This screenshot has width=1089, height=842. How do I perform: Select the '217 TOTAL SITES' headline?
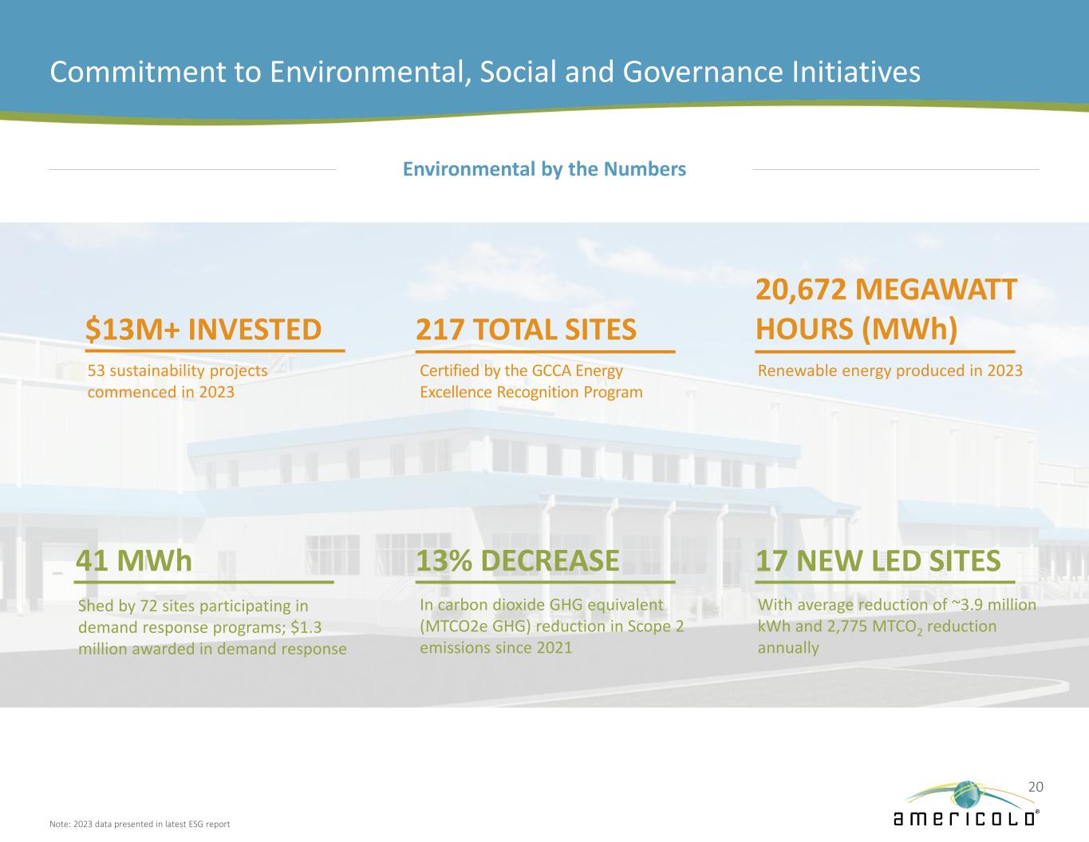(527, 329)
